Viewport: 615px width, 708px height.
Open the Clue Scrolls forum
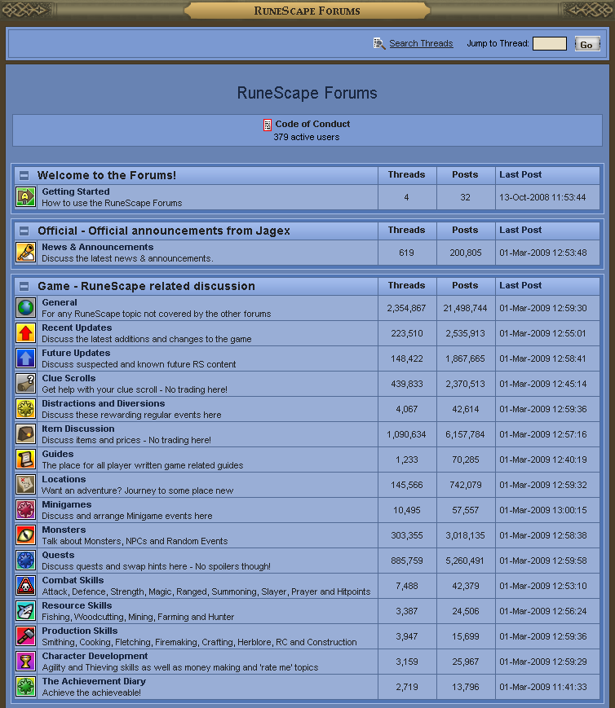[69, 378]
